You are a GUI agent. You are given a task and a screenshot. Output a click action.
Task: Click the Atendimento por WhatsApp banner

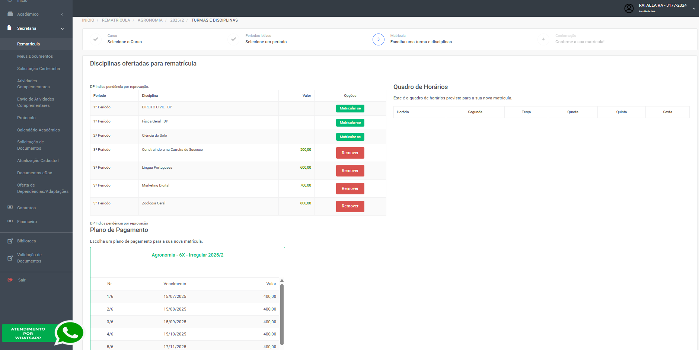pyautogui.click(x=28, y=333)
